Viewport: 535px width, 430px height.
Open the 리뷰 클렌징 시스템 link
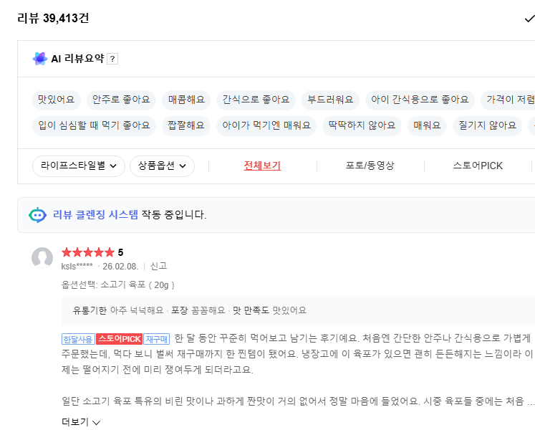[x=95, y=214]
